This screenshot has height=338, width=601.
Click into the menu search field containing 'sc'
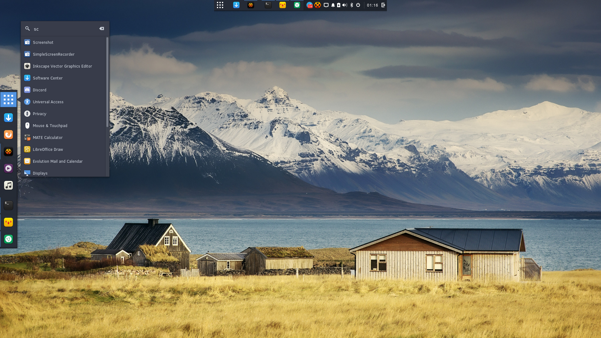pyautogui.click(x=65, y=29)
